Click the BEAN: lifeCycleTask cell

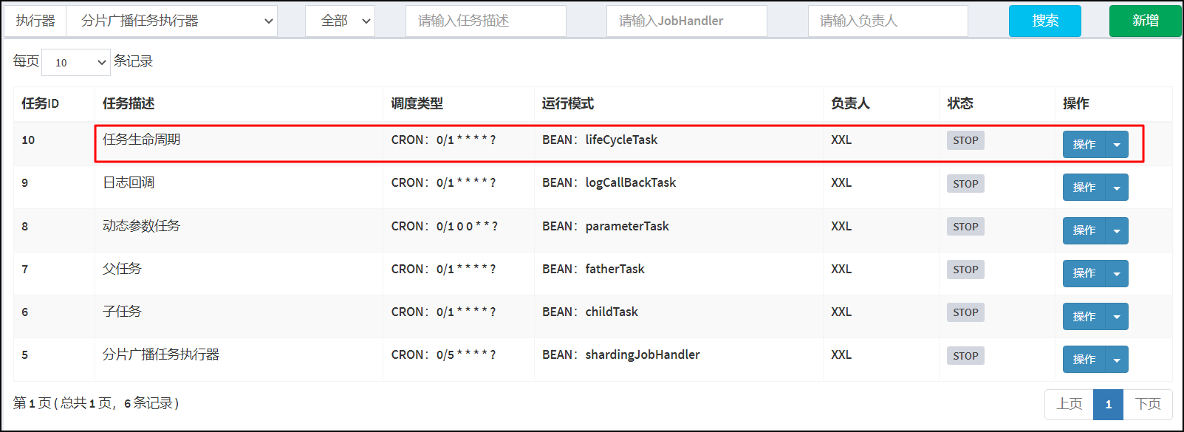point(600,140)
